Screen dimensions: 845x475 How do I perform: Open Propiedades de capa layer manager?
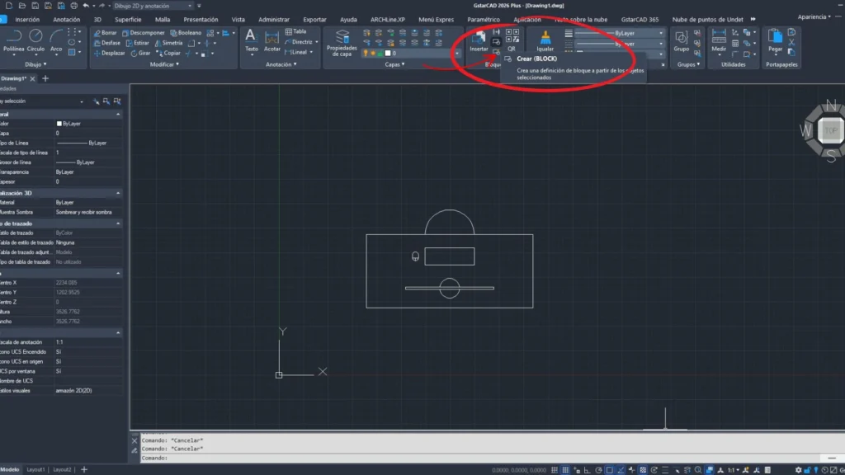(342, 43)
